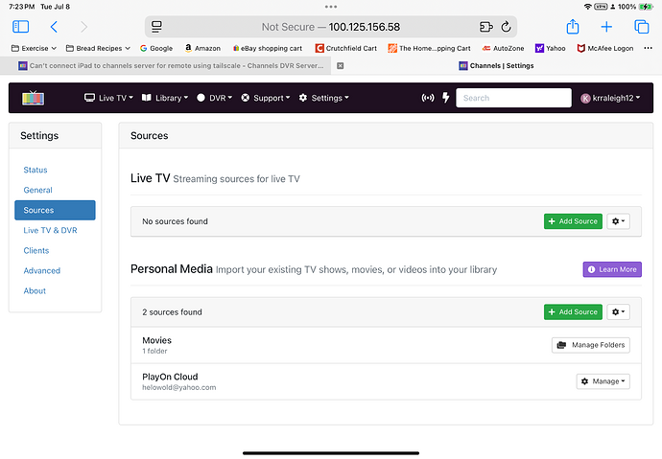Click the Manage Folders button for Movies
Image resolution: width=662 pixels, height=459 pixels.
click(x=590, y=345)
